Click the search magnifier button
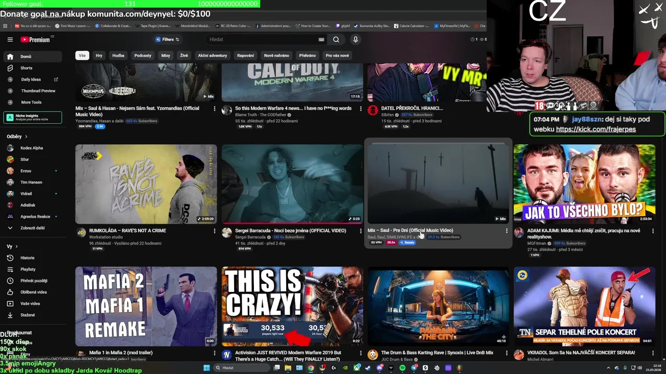 tap(336, 39)
